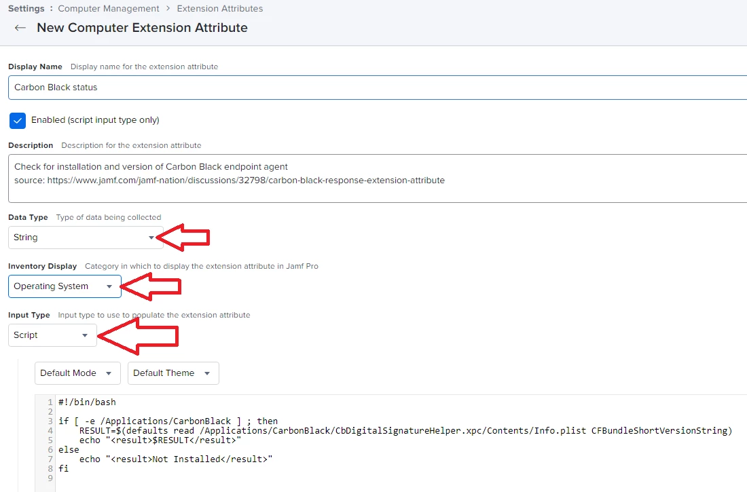Click the echo Not Installed line

click(x=176, y=459)
